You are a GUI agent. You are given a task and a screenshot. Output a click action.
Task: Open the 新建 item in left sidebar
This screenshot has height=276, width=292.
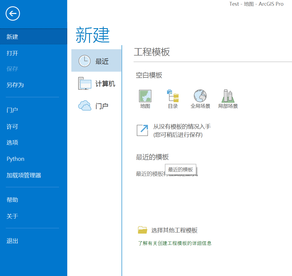tap(34, 37)
